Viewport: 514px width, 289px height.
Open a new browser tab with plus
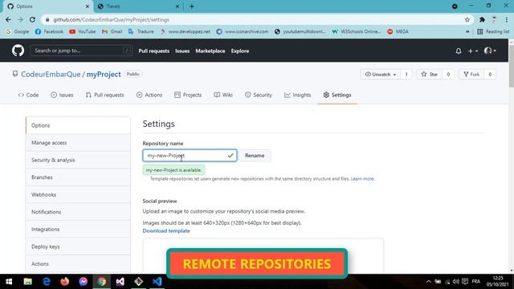click(192, 6)
